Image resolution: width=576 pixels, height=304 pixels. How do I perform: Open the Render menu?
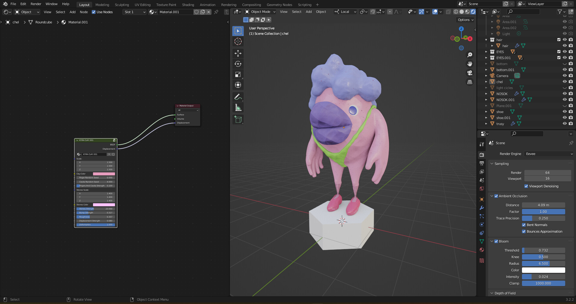point(36,4)
